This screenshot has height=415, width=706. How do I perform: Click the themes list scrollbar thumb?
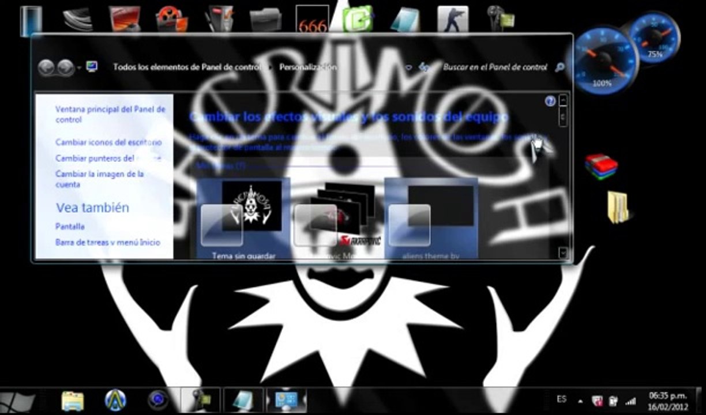564,117
